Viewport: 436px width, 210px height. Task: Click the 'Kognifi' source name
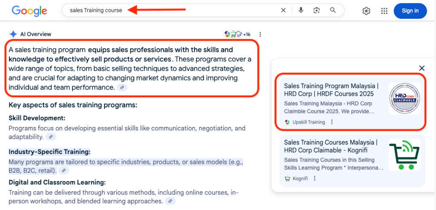click(x=300, y=178)
